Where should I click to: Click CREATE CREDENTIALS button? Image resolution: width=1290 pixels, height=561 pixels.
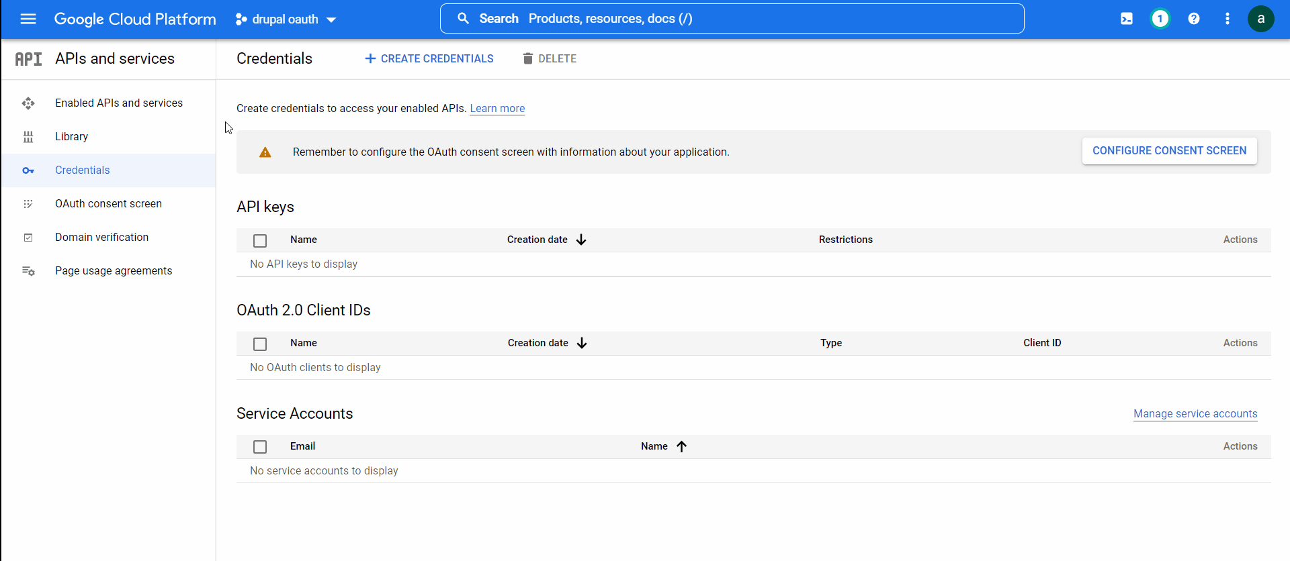click(429, 58)
